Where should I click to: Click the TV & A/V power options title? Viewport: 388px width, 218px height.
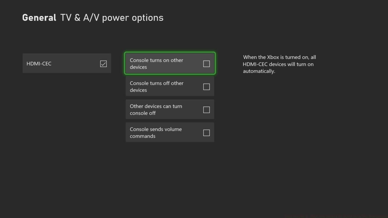[112, 18]
